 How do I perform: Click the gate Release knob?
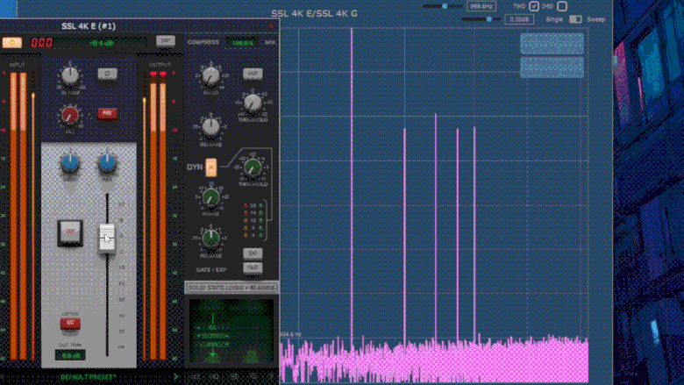[x=210, y=237]
